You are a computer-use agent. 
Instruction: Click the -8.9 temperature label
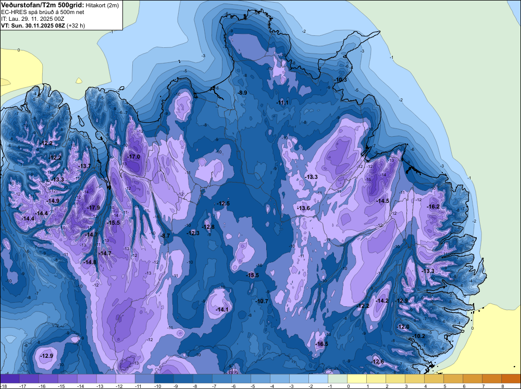tap(243, 93)
